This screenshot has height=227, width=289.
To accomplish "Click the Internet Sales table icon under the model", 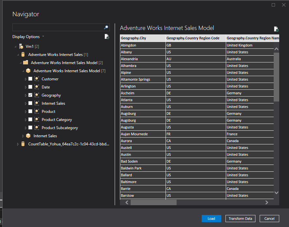I will point(37,103).
